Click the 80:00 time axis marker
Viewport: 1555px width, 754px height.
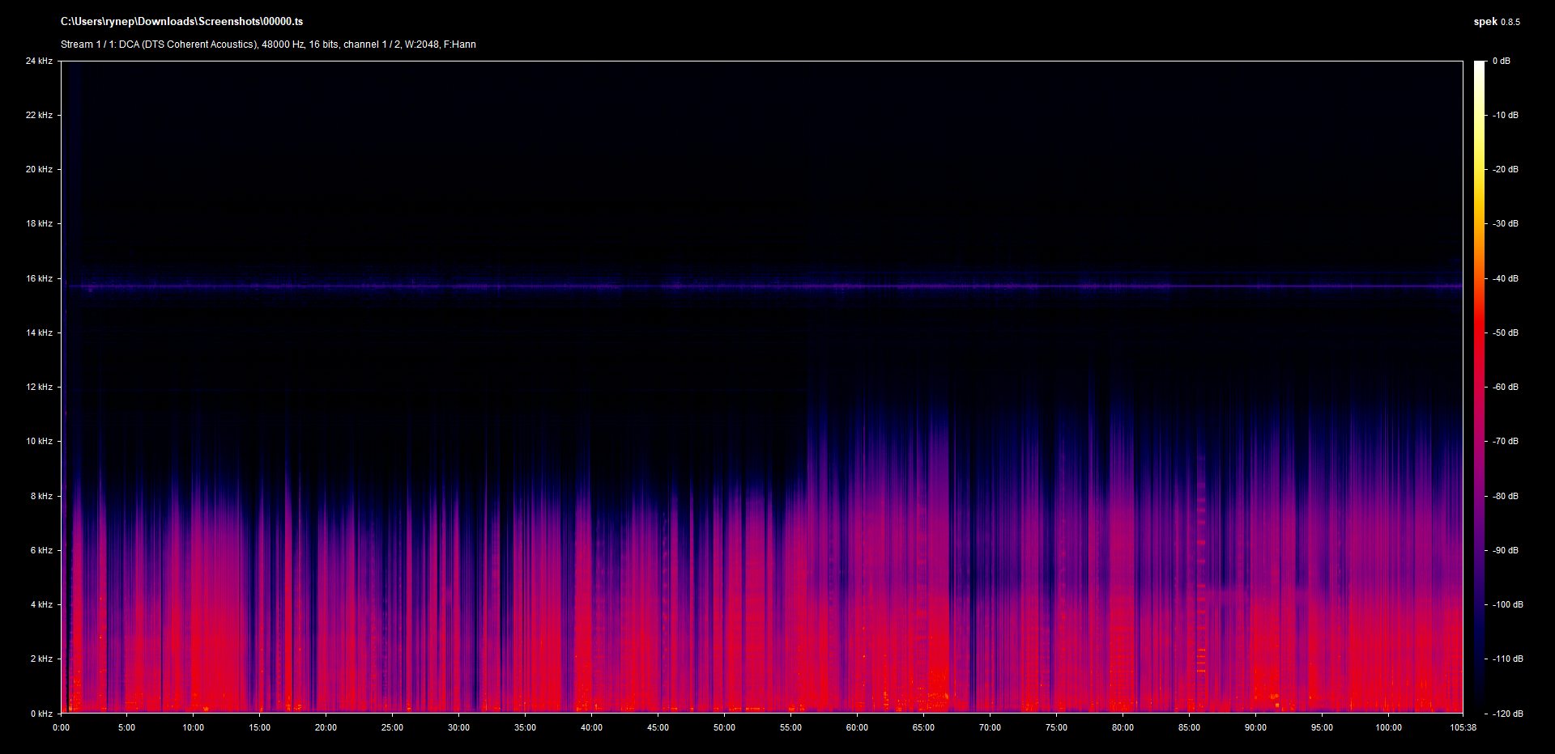click(1123, 727)
